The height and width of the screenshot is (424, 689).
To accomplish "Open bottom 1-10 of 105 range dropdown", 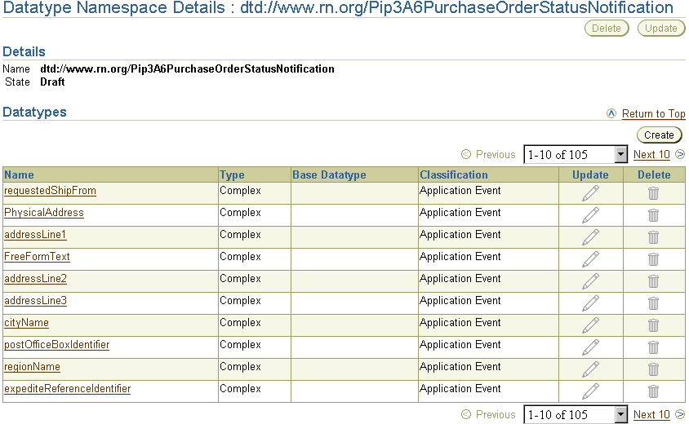I will (x=576, y=414).
